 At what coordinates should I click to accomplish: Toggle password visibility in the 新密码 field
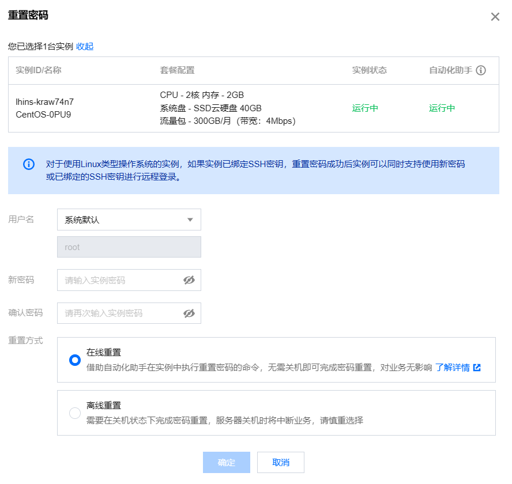point(189,280)
